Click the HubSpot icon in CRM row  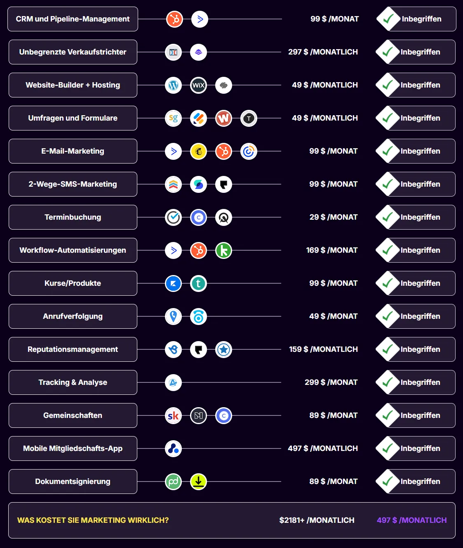tap(175, 19)
